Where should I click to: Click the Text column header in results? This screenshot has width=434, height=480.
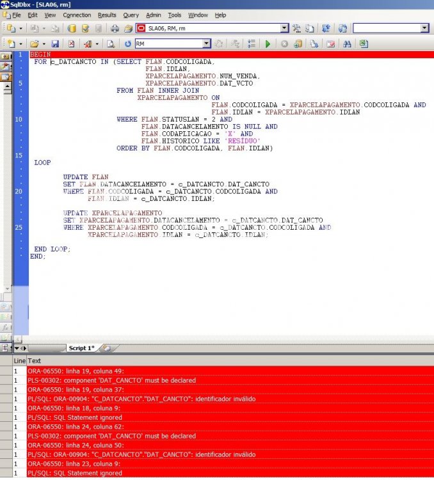tap(34, 361)
